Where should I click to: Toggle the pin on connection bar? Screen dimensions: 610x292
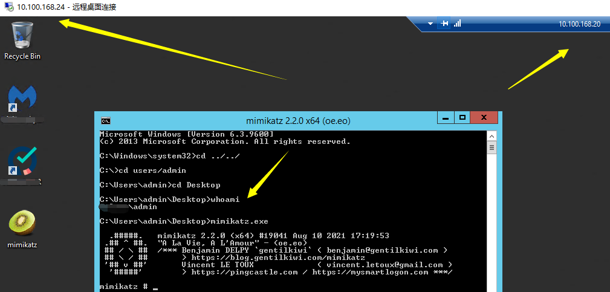point(444,24)
